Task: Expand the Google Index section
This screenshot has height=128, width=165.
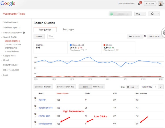Action: (2, 56)
